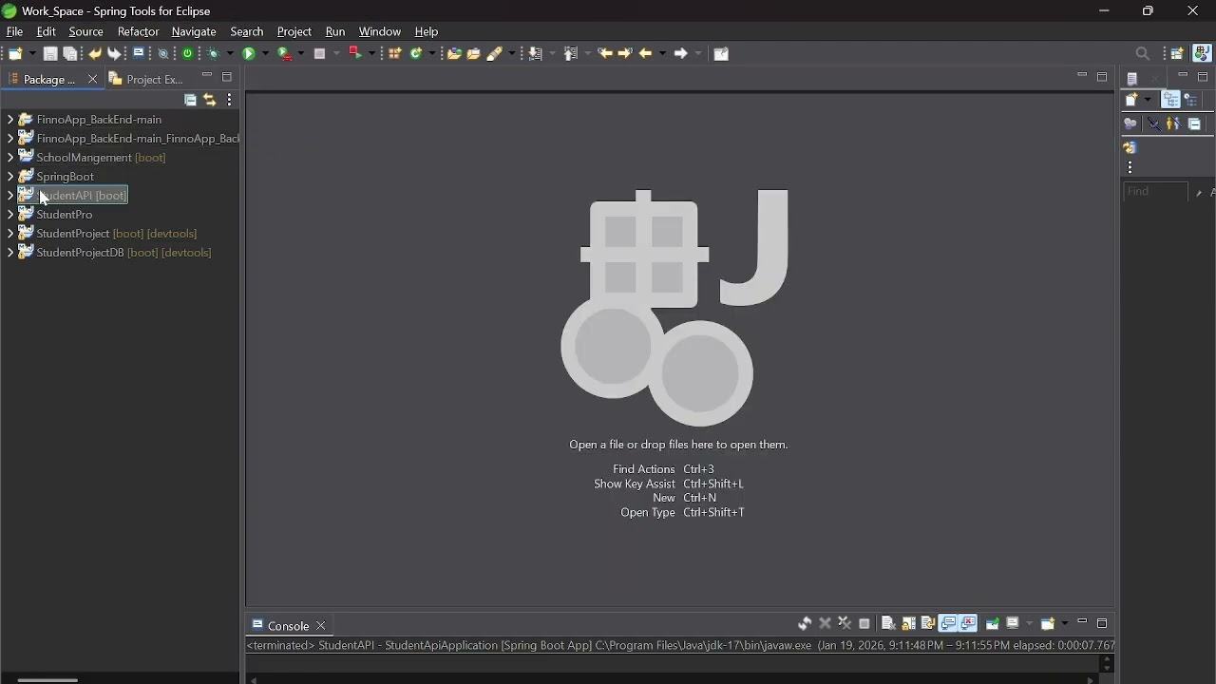Screen dimensions: 1216x684
Task: Click the Back navigation arrow
Action: (x=646, y=54)
